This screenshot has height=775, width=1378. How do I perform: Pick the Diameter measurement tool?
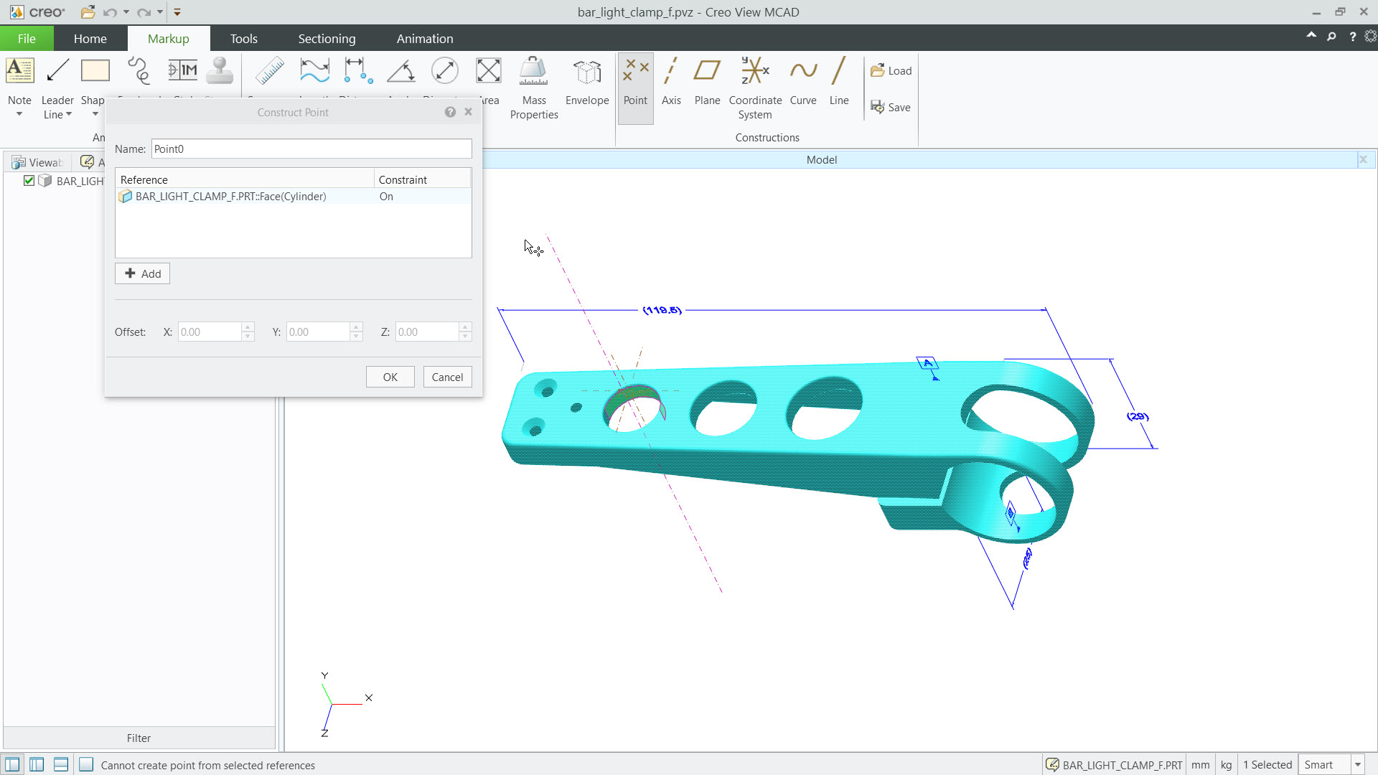445,71
